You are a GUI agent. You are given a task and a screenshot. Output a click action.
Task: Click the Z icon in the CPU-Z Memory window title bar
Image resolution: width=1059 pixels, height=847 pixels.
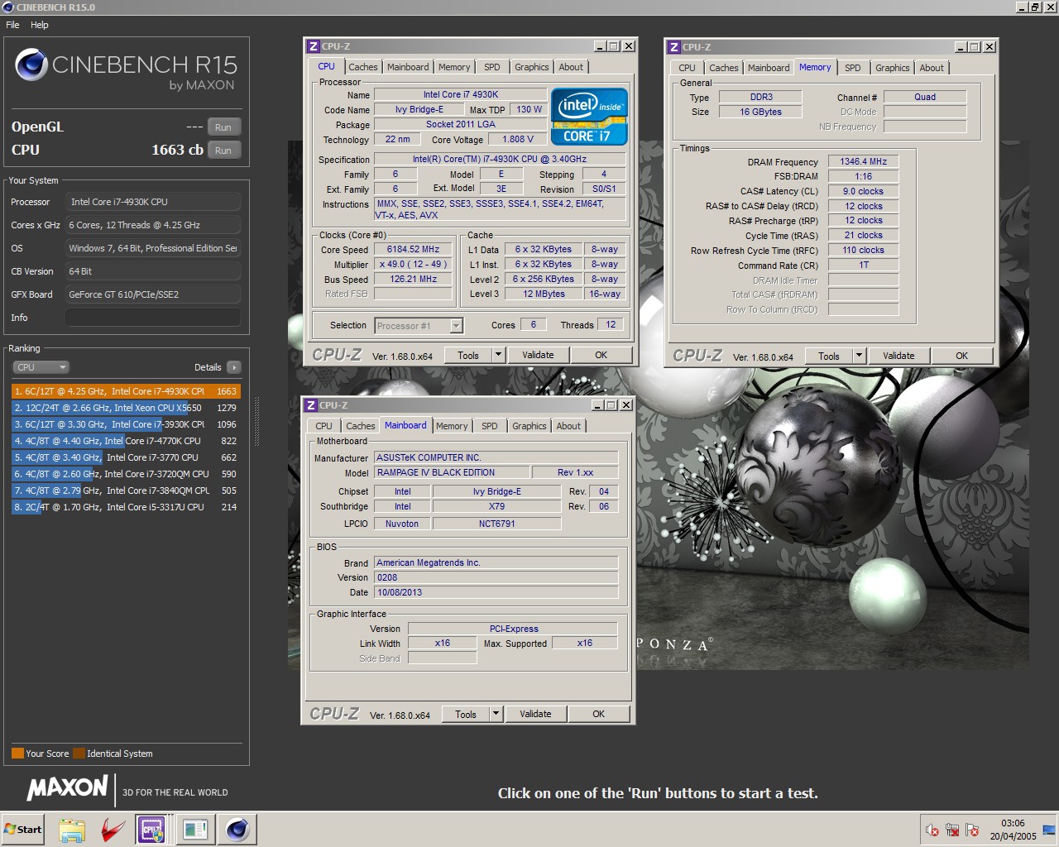[x=674, y=47]
